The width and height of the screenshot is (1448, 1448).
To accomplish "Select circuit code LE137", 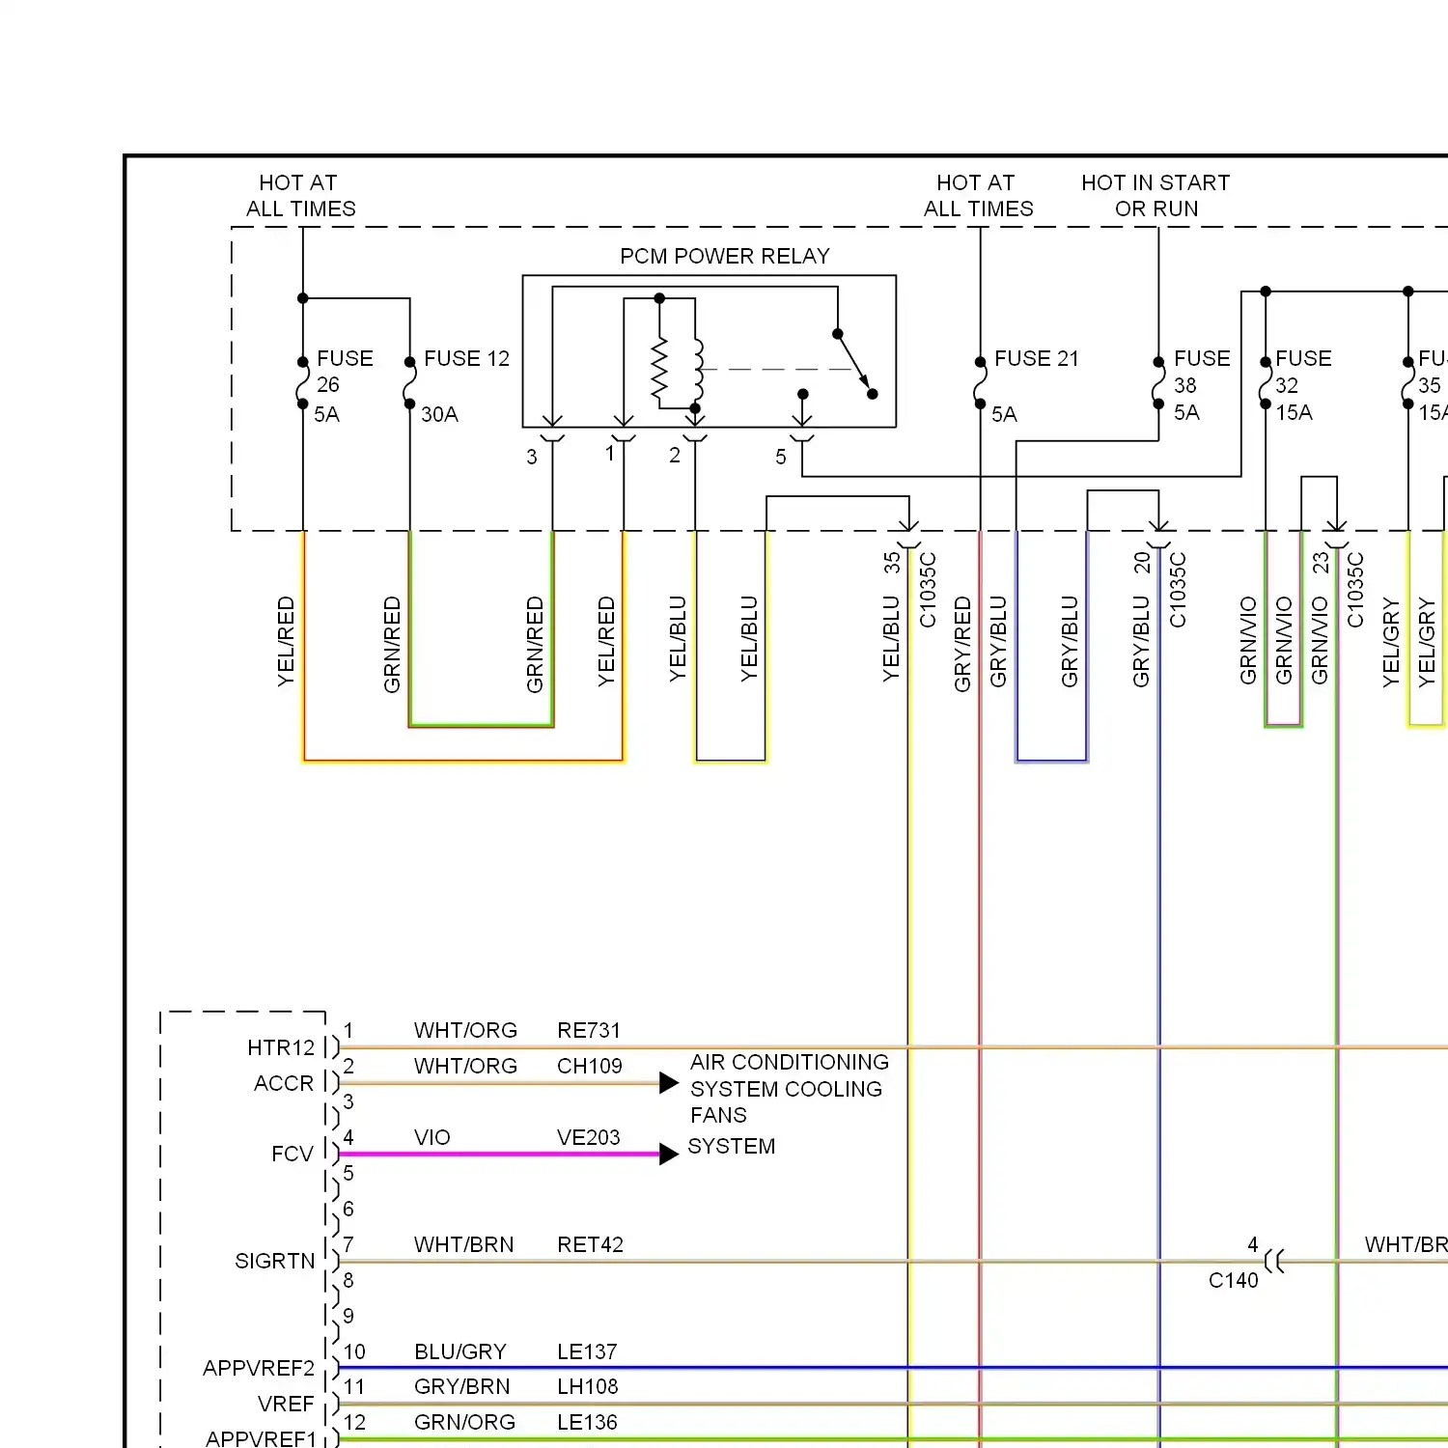I will (x=587, y=1351).
